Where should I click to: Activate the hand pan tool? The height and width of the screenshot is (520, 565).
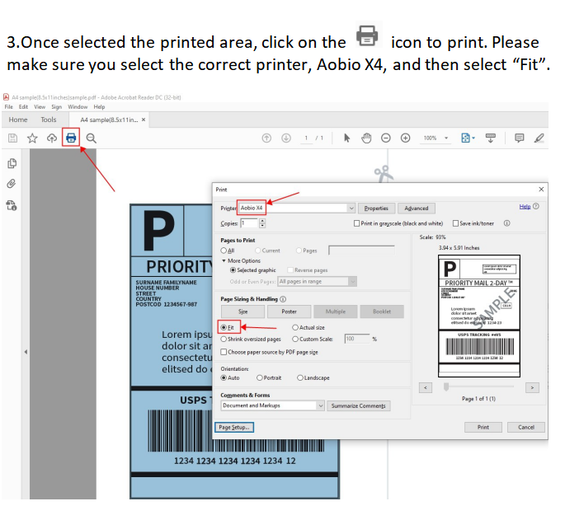click(366, 138)
